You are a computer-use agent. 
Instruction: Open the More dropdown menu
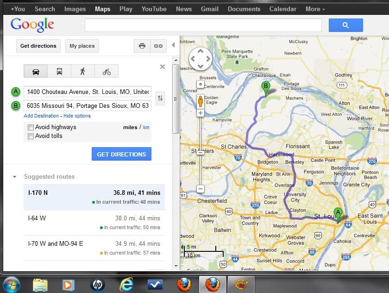pyautogui.click(x=315, y=9)
